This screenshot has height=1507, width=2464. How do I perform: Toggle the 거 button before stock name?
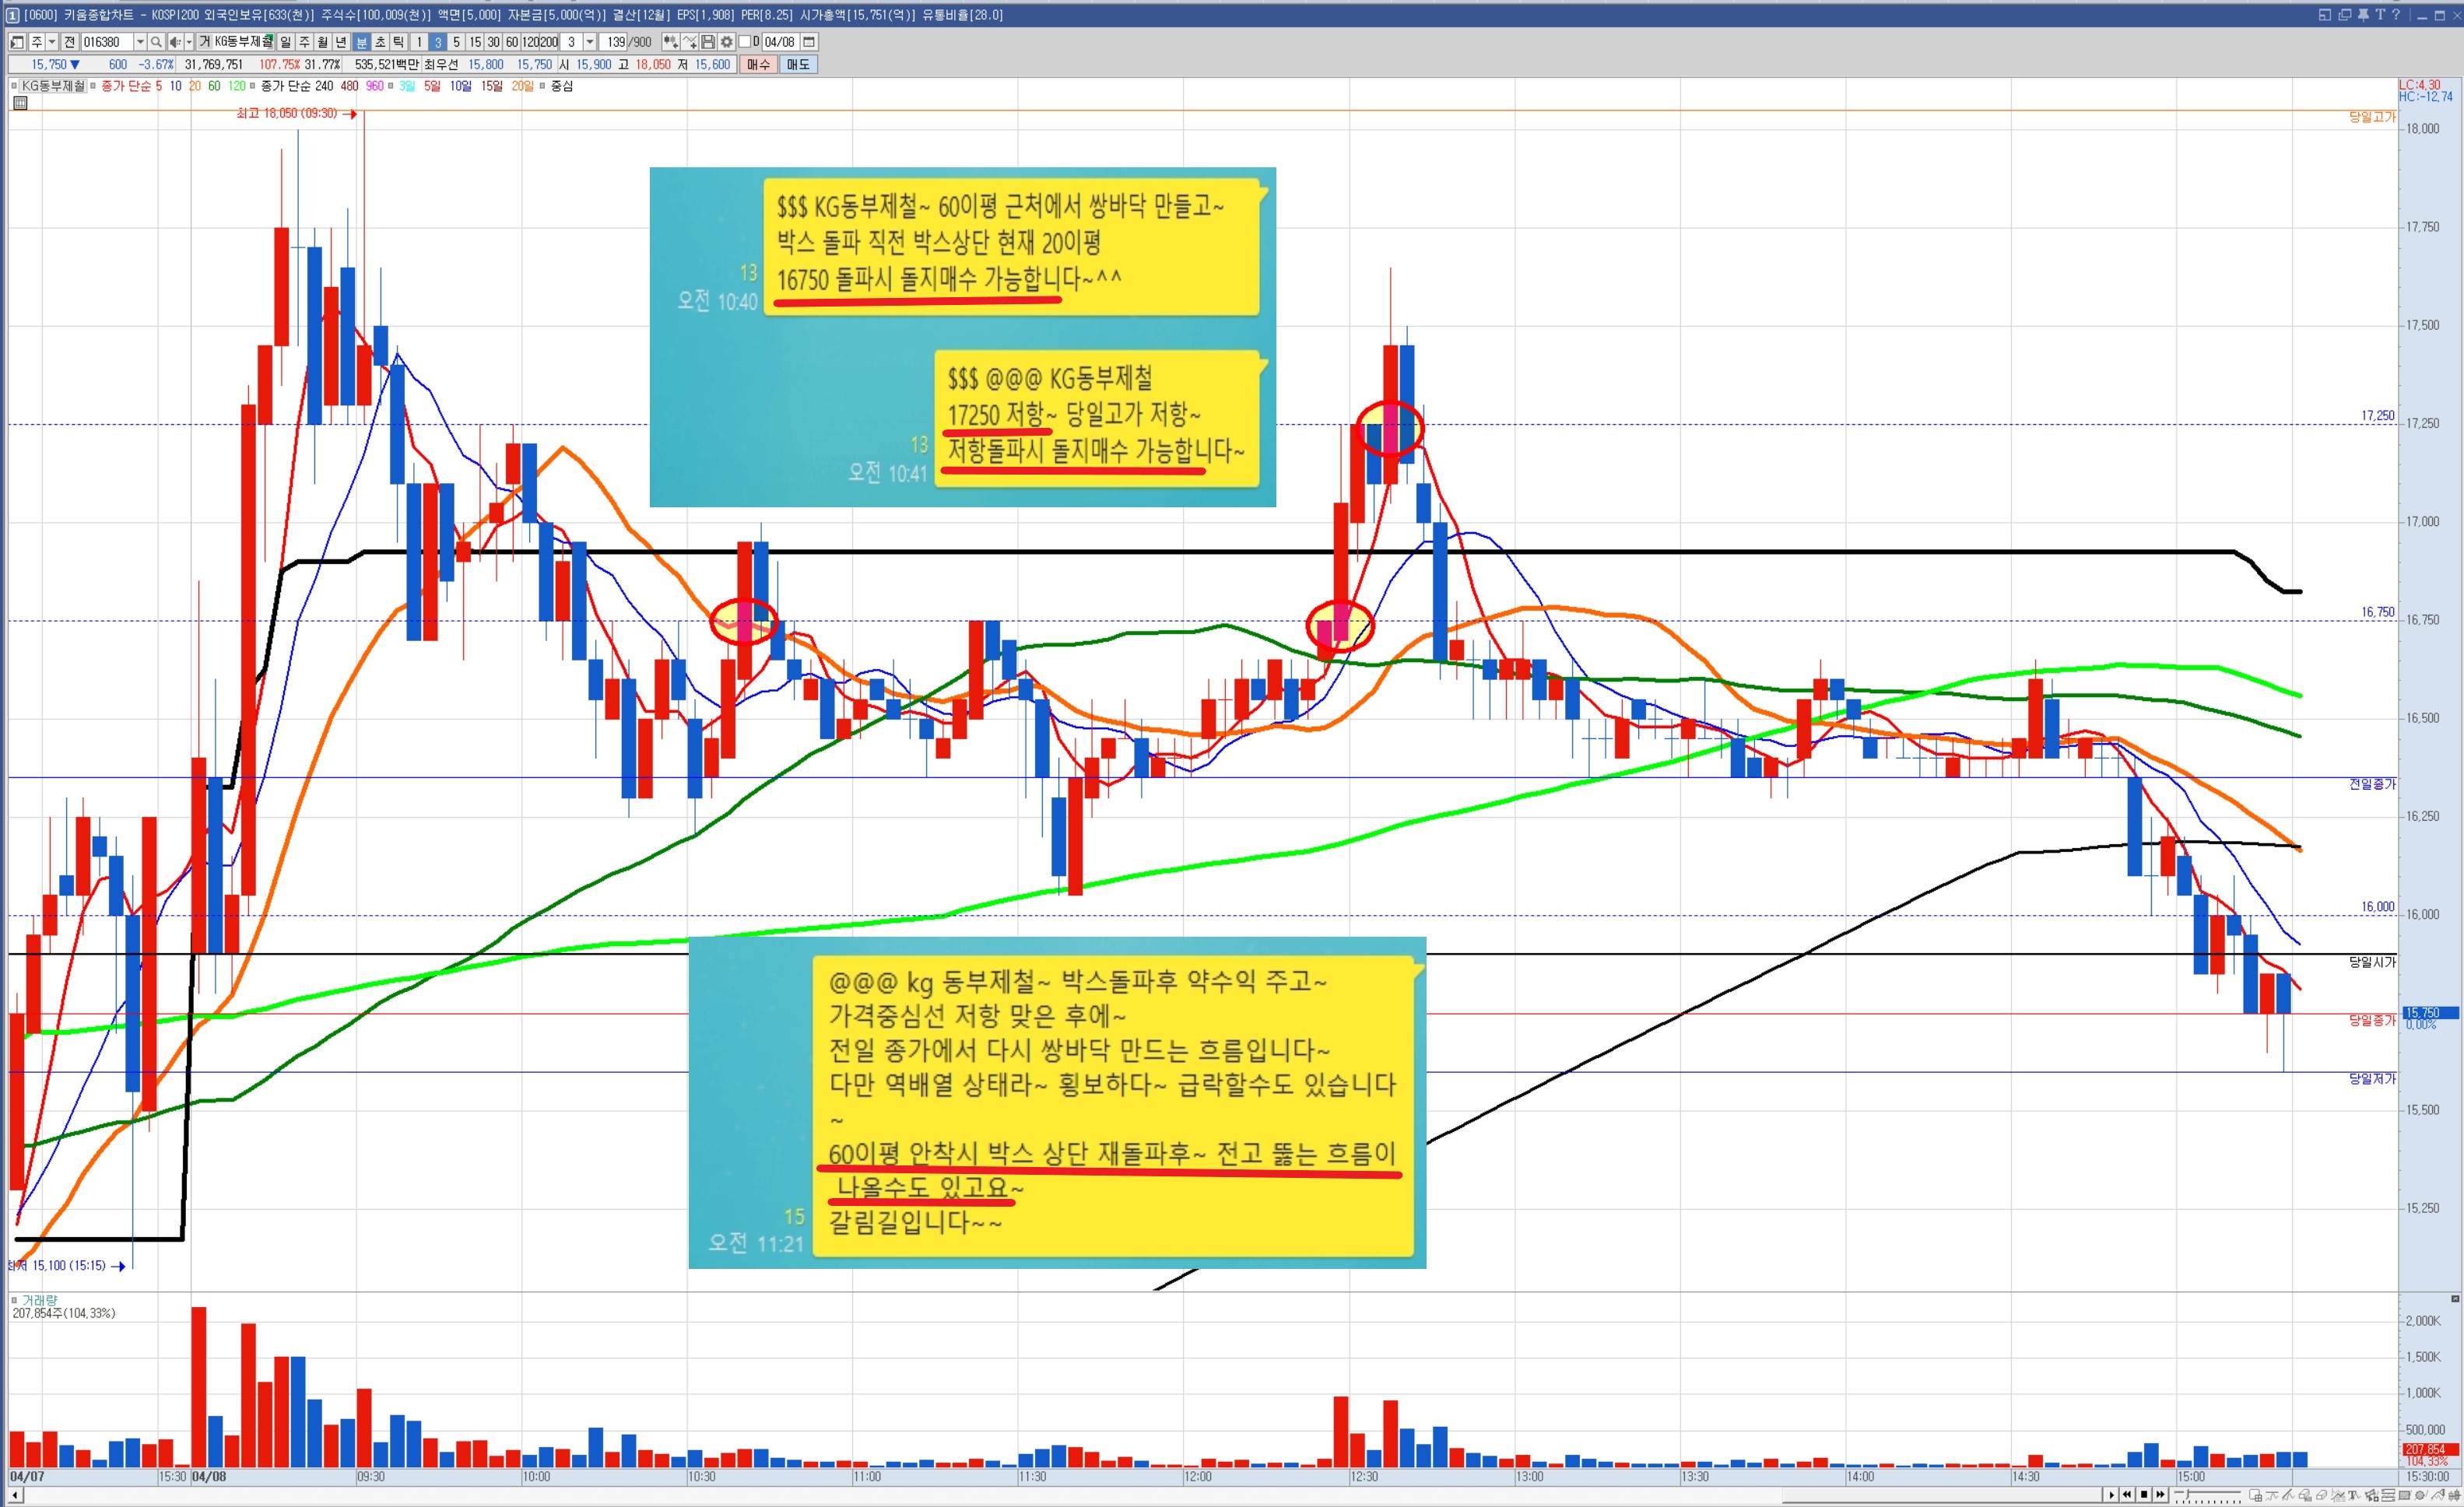tap(204, 42)
